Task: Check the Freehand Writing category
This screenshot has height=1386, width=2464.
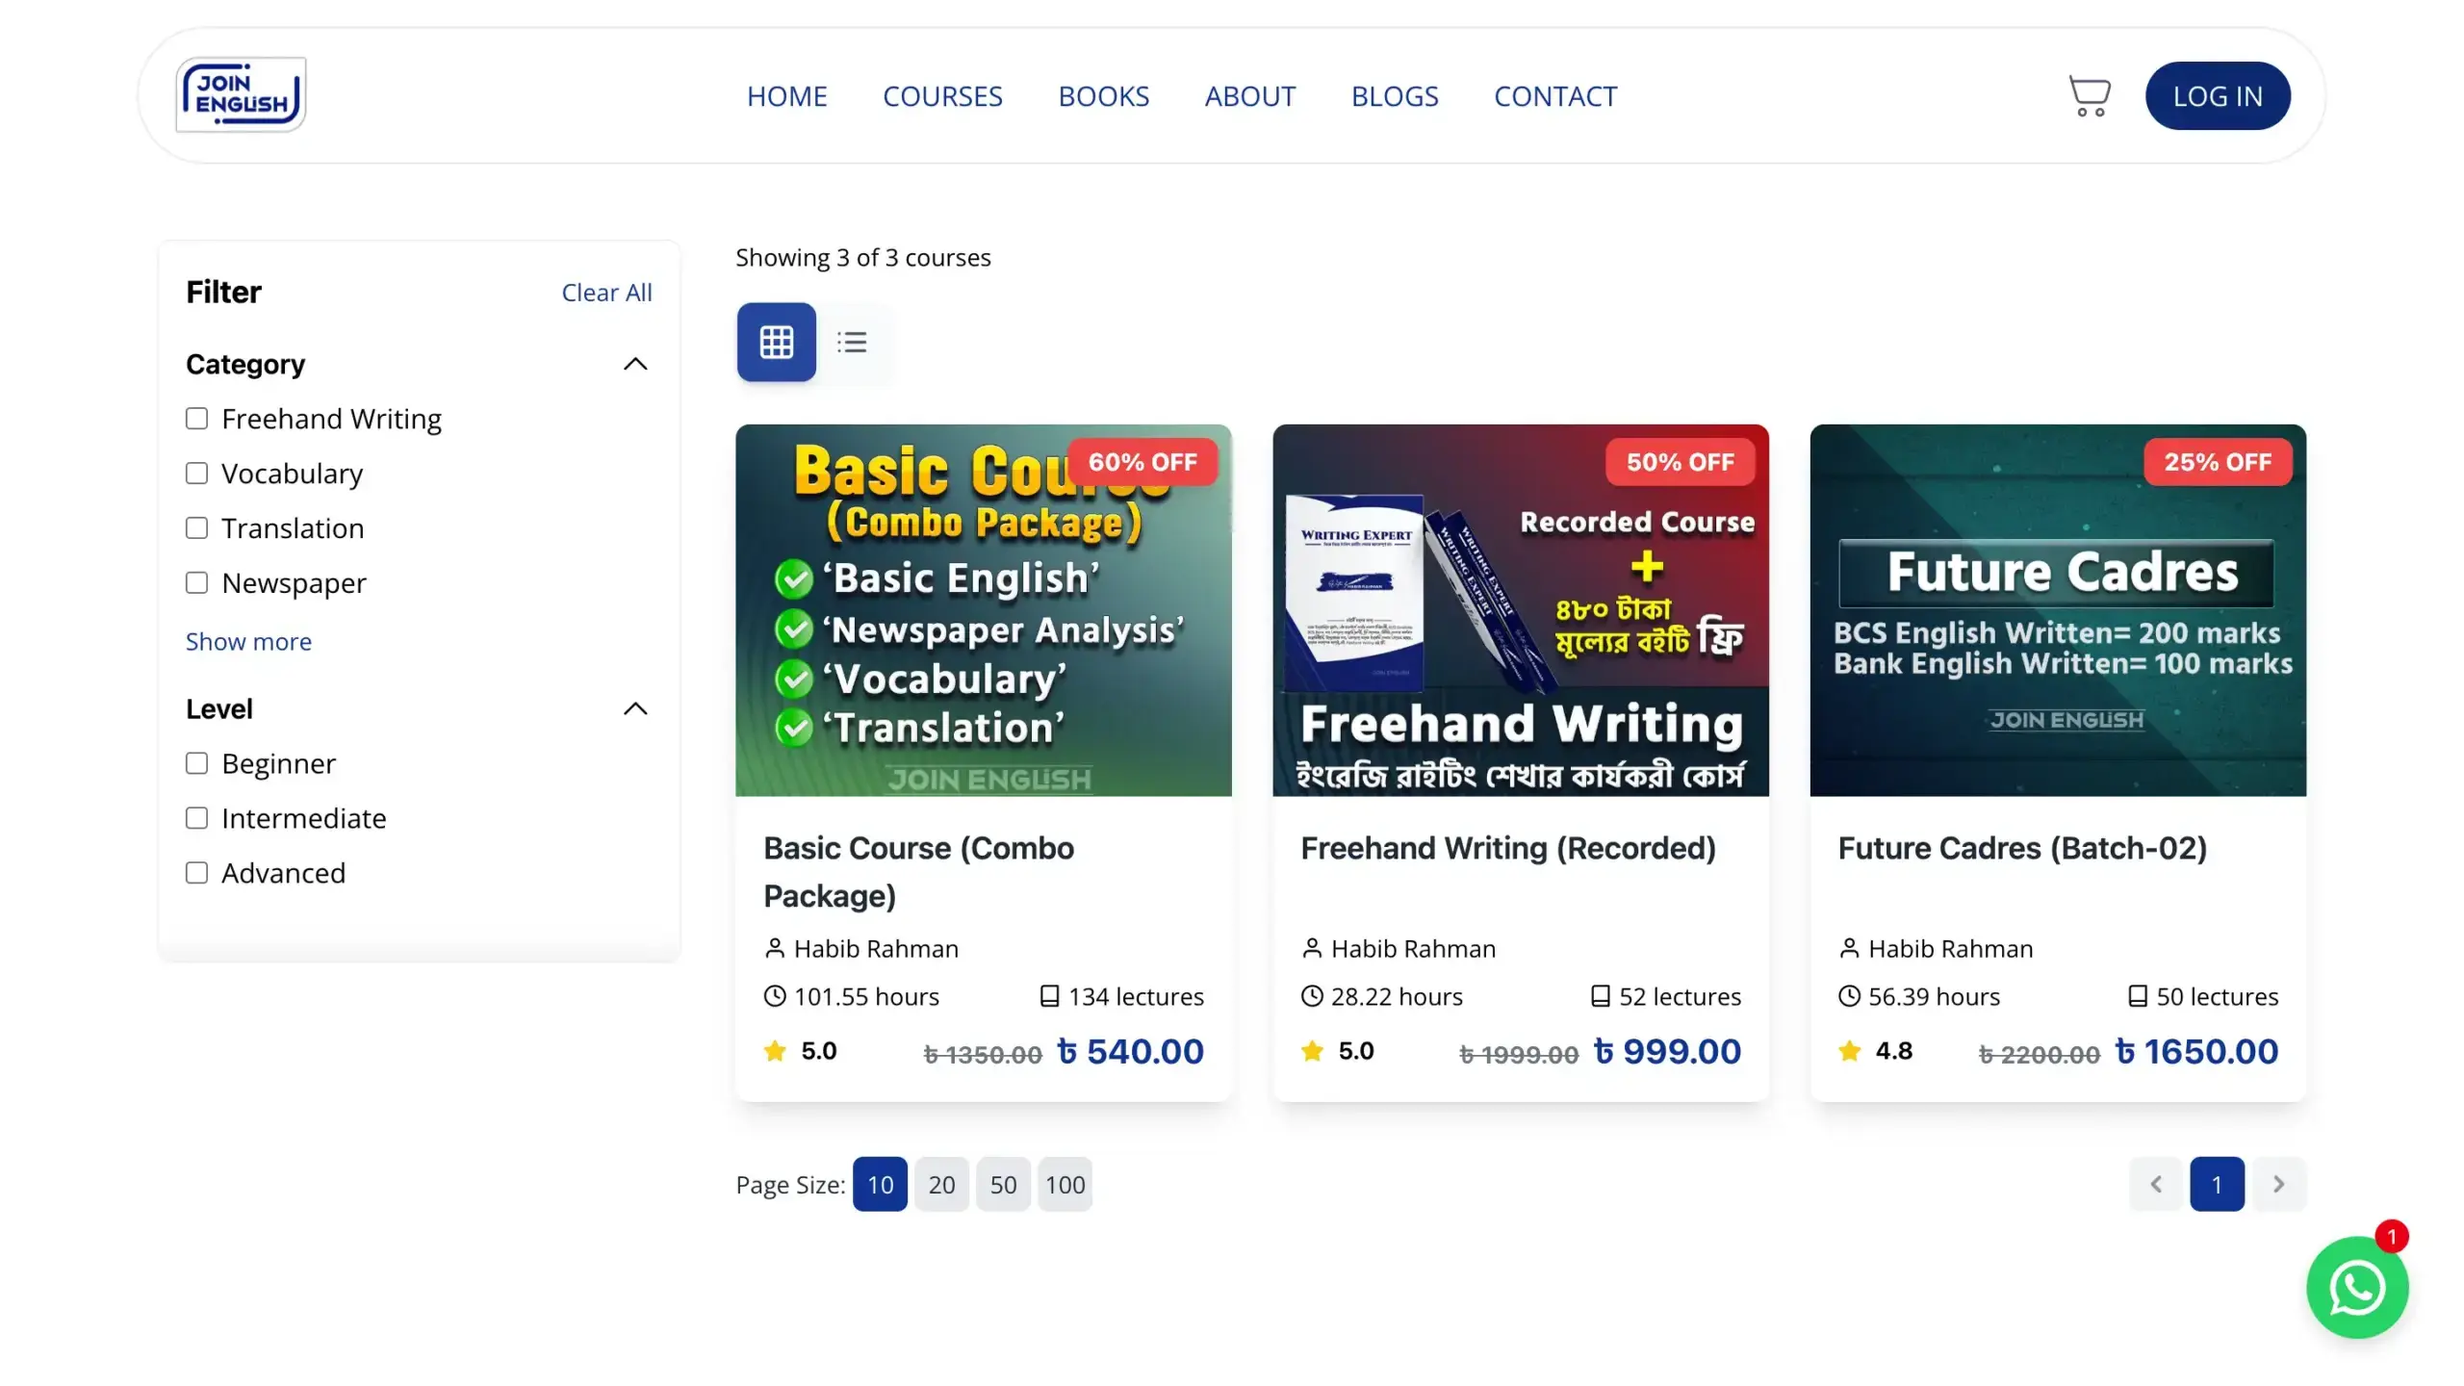Action: (x=196, y=419)
